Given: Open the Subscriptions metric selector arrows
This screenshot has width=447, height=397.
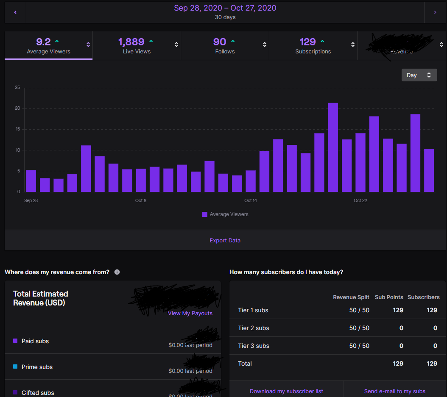Looking at the screenshot, I should tap(353, 44).
